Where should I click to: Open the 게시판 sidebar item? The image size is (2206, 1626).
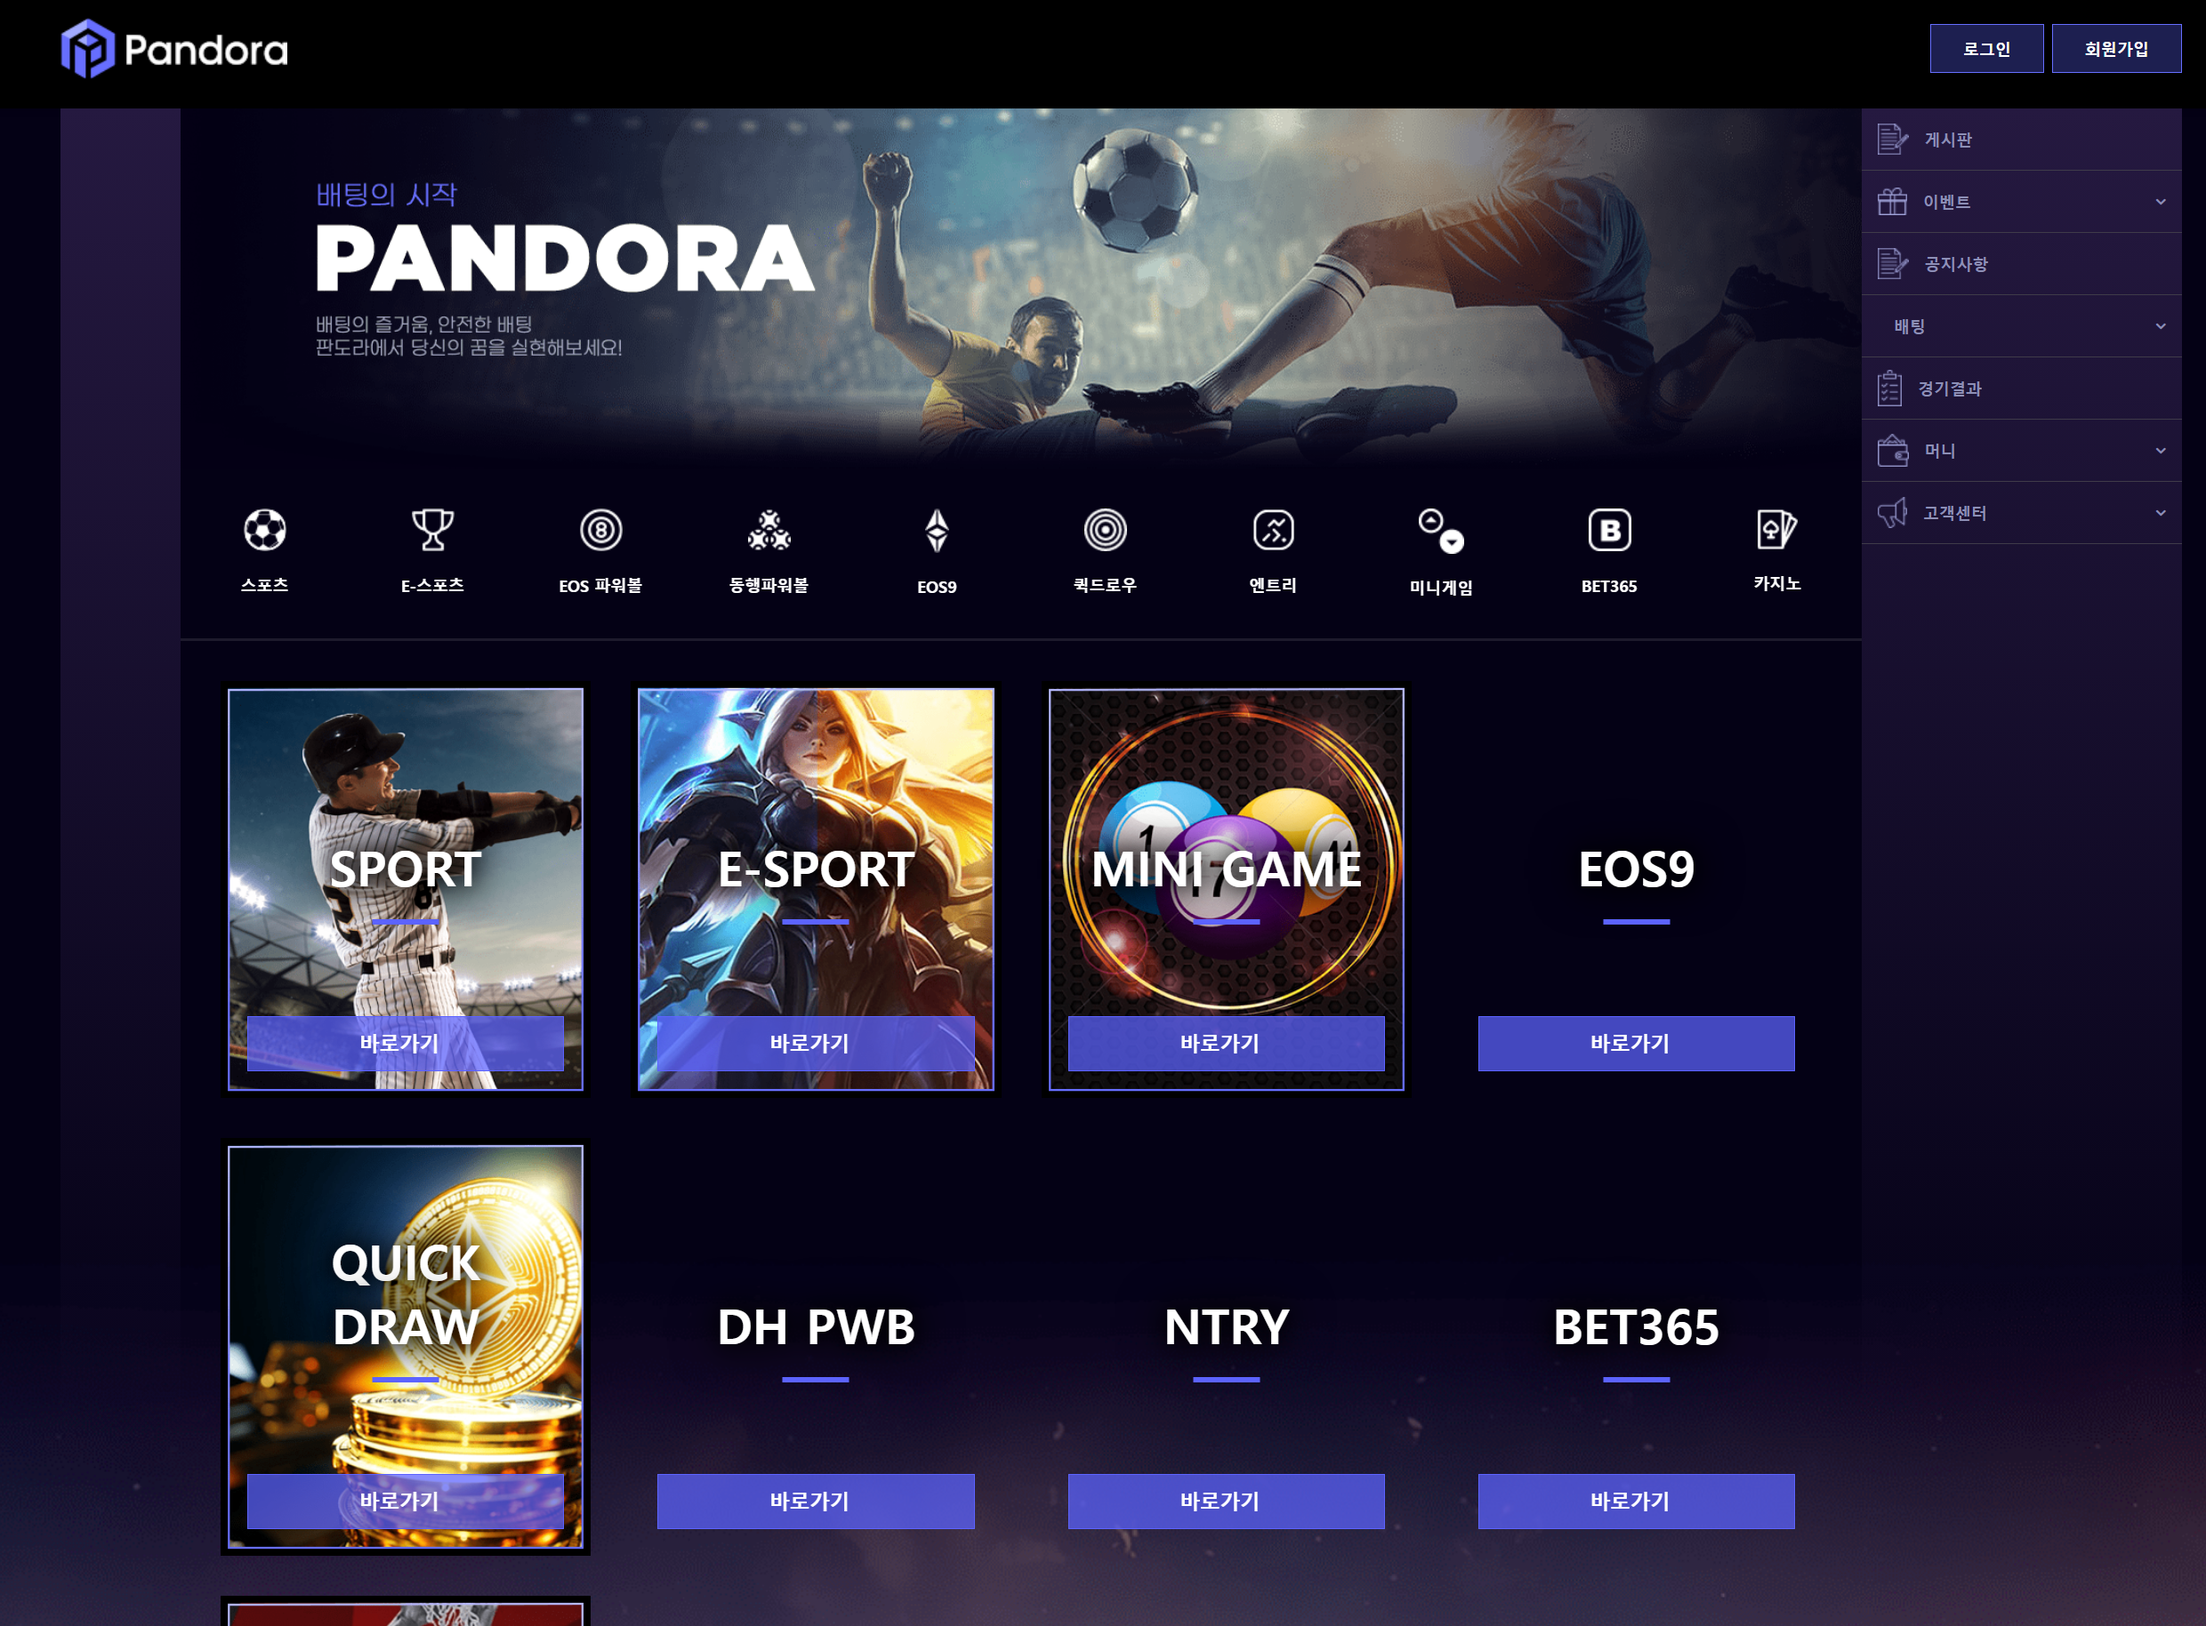[x=2021, y=140]
